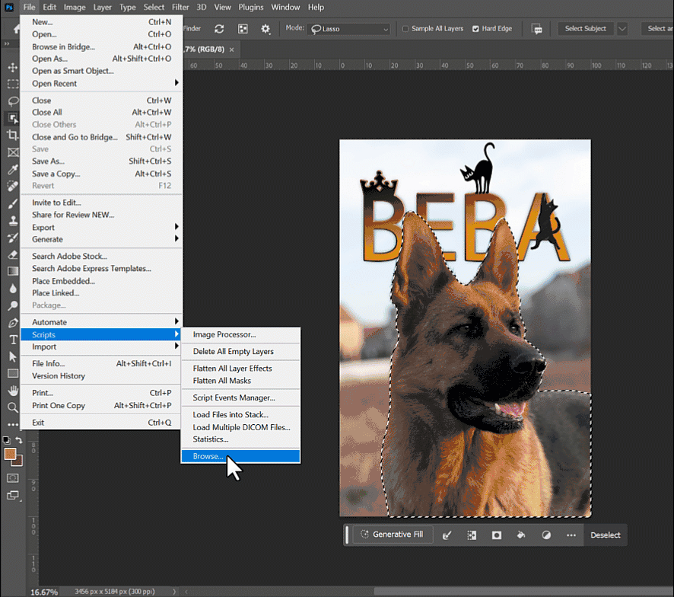Select the Hand tool
Screen dimensions: 674x597
11,389
